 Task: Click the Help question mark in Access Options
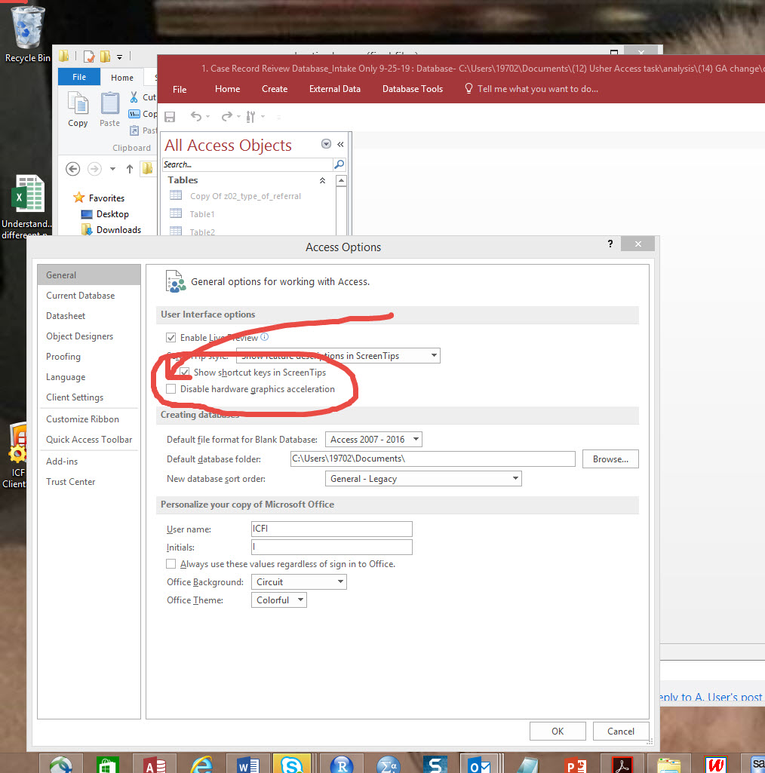coord(610,244)
